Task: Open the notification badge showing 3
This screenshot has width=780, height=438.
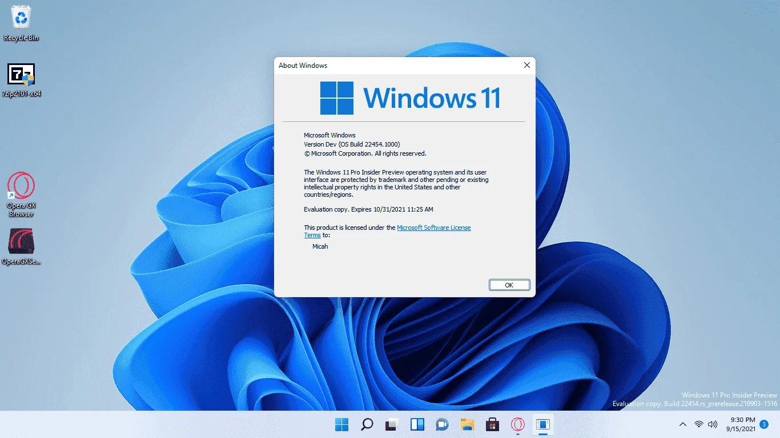Action: (x=764, y=424)
